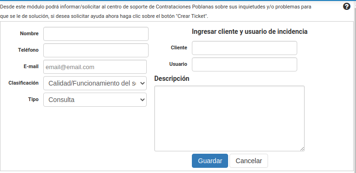
Task: Click the Cliente input field
Action: (244, 48)
